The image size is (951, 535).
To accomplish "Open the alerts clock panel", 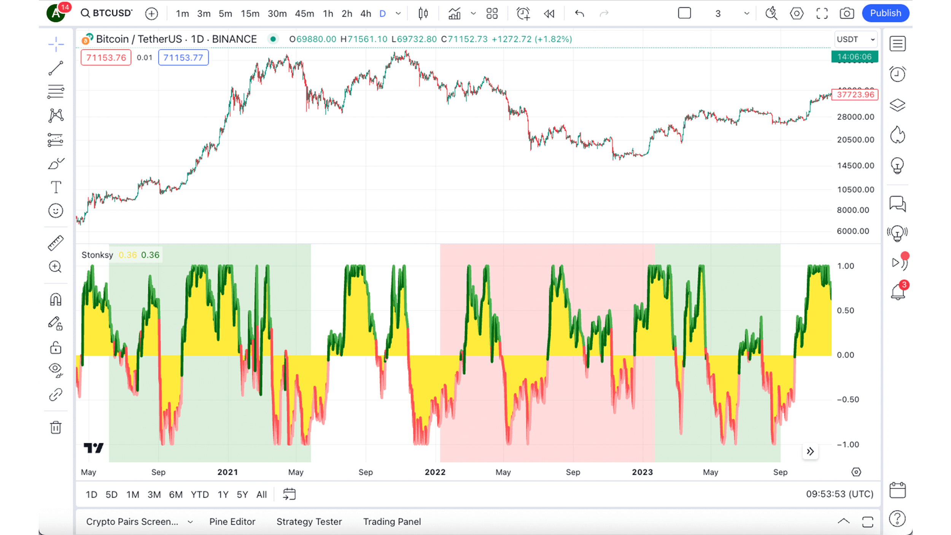I will coord(898,74).
